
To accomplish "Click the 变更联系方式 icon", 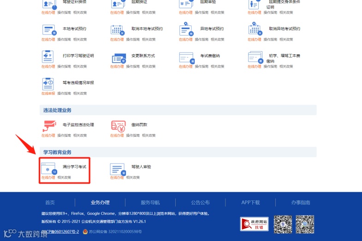I will pos(119,59).
